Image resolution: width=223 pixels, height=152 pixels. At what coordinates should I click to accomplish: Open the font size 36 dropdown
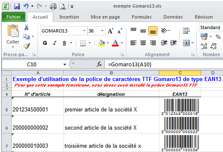[x=102, y=31]
